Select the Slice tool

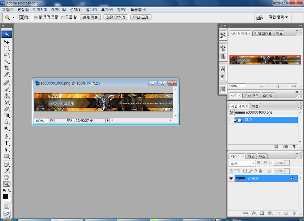[x=6, y=74]
